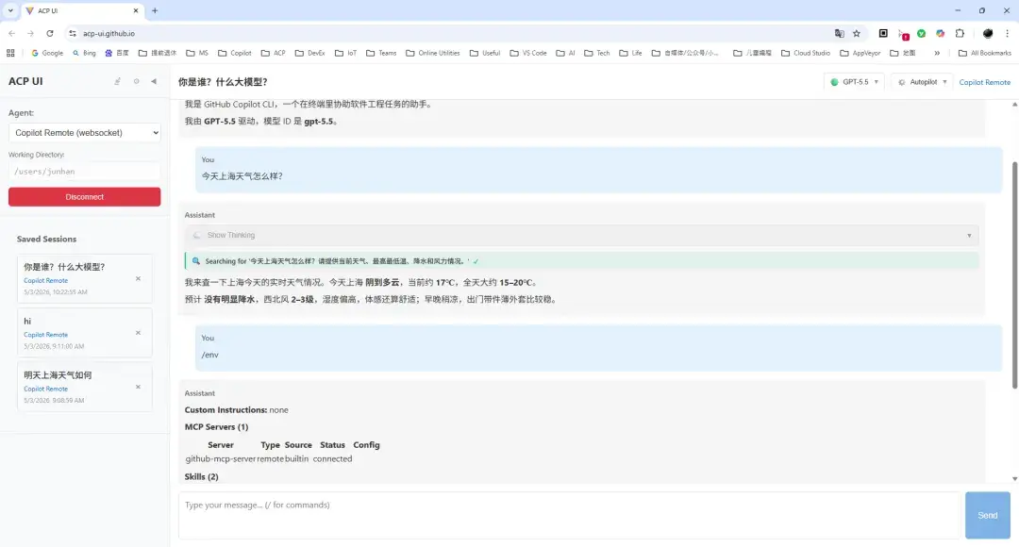This screenshot has height=547, width=1019.
Task: Open the apps grid in bookmarks bar
Action: click(10, 53)
